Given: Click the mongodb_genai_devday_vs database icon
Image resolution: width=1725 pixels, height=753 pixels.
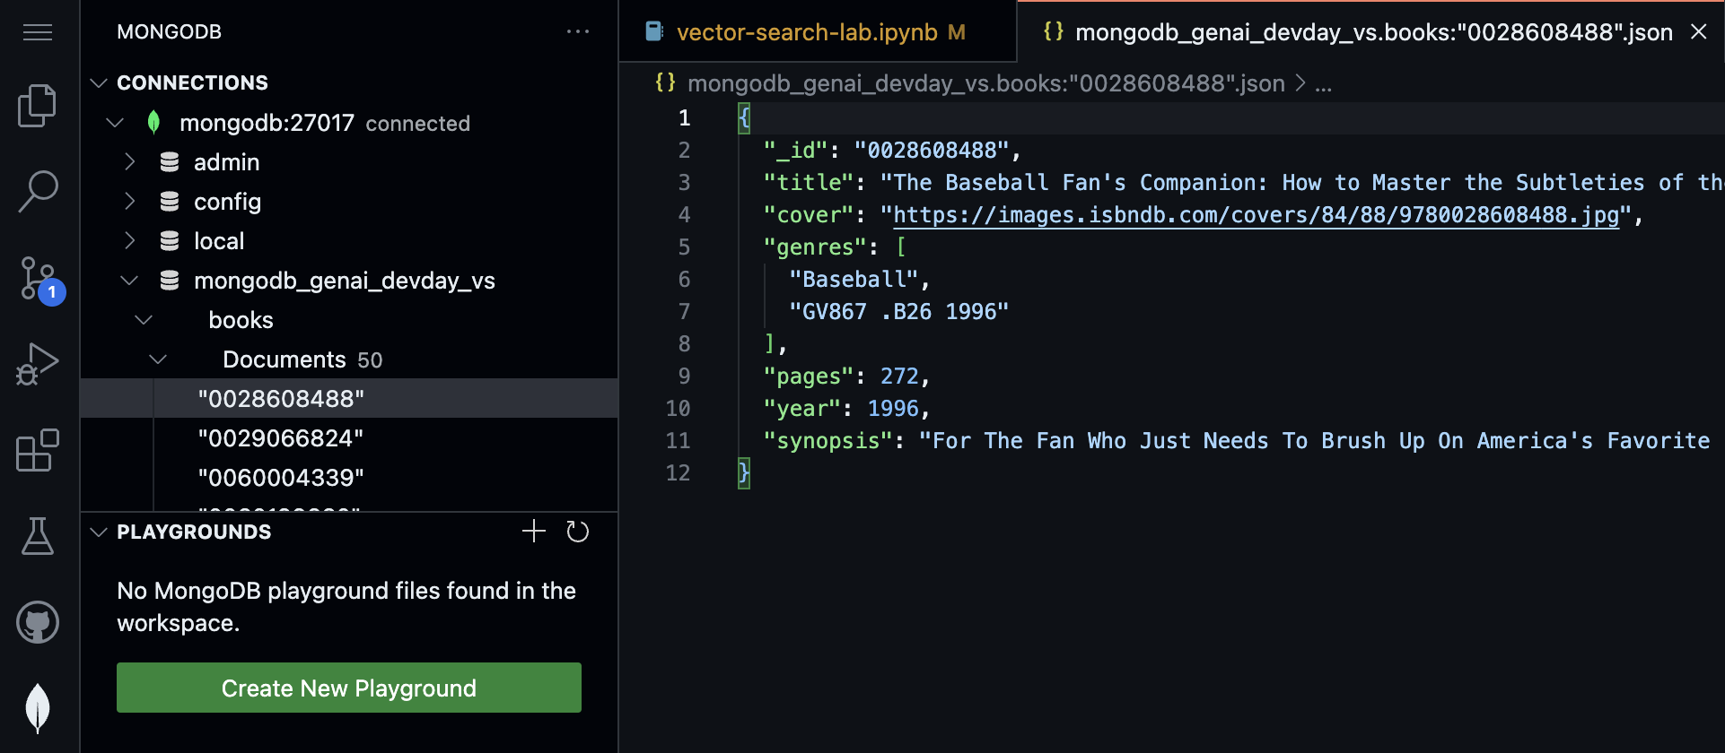Looking at the screenshot, I should [170, 281].
